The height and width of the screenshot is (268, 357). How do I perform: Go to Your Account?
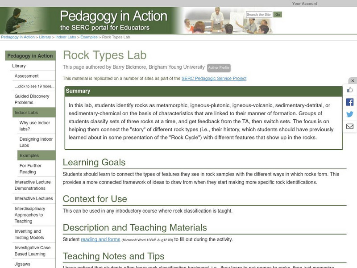304,4
